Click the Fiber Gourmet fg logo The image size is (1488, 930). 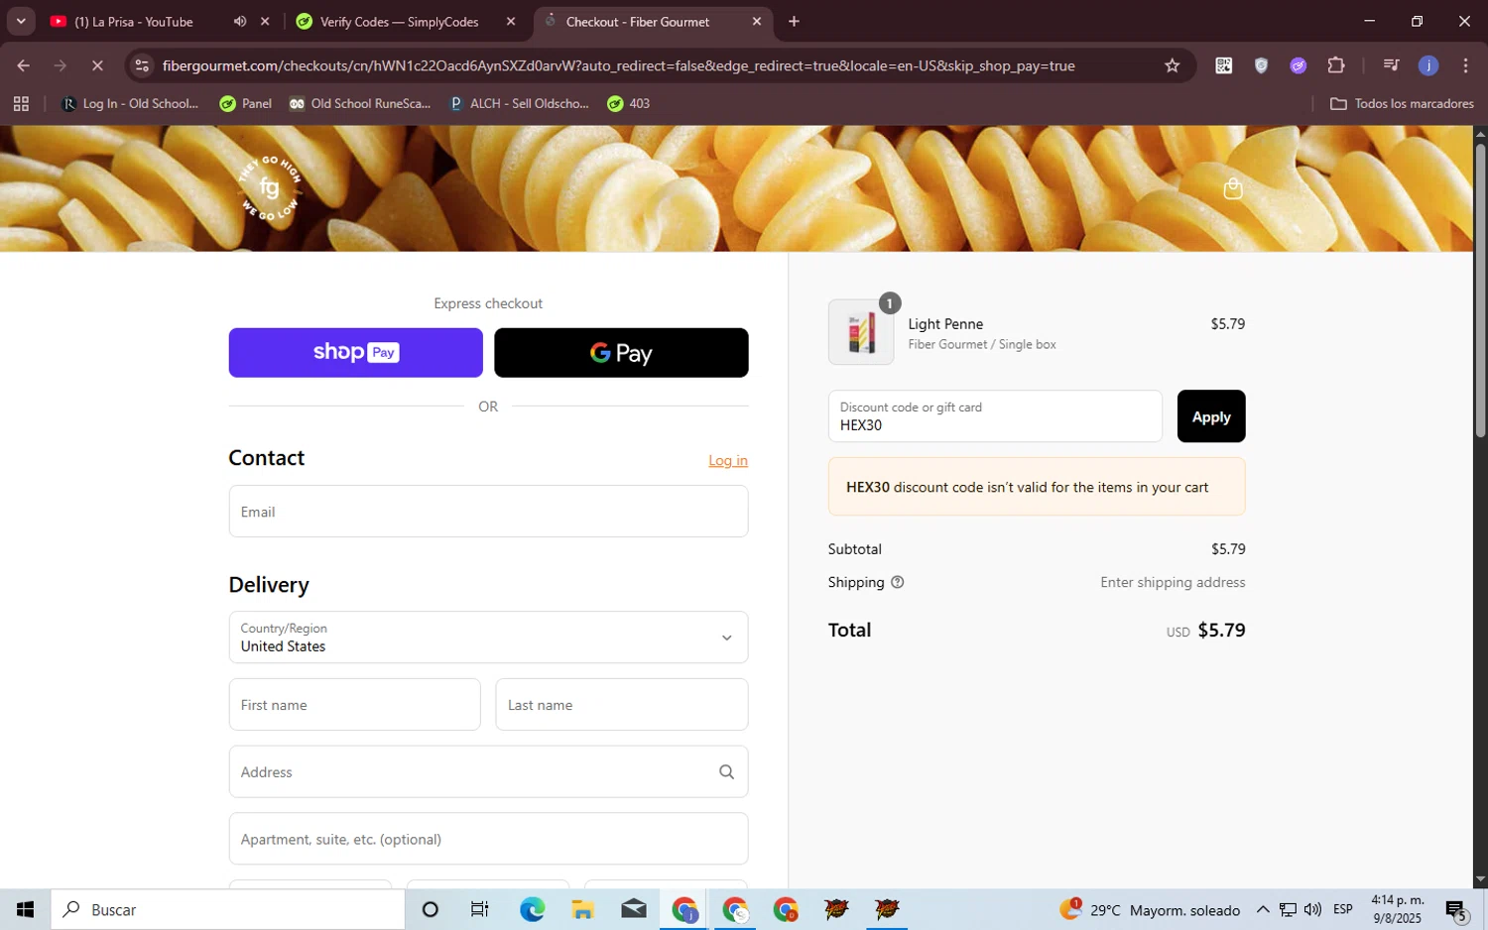(x=270, y=187)
